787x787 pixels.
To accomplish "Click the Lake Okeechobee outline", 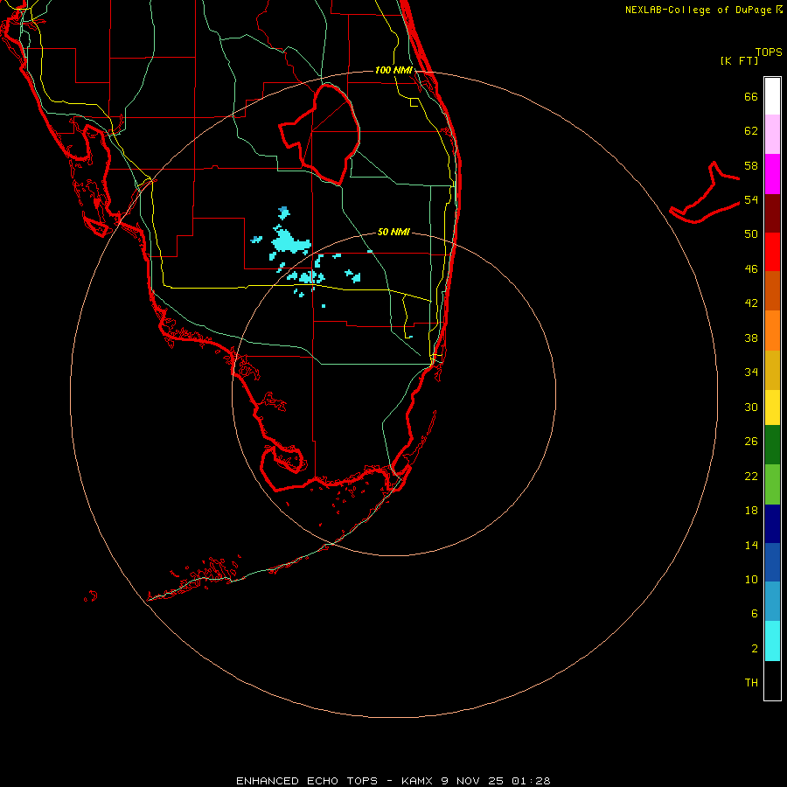I will coord(320,135).
